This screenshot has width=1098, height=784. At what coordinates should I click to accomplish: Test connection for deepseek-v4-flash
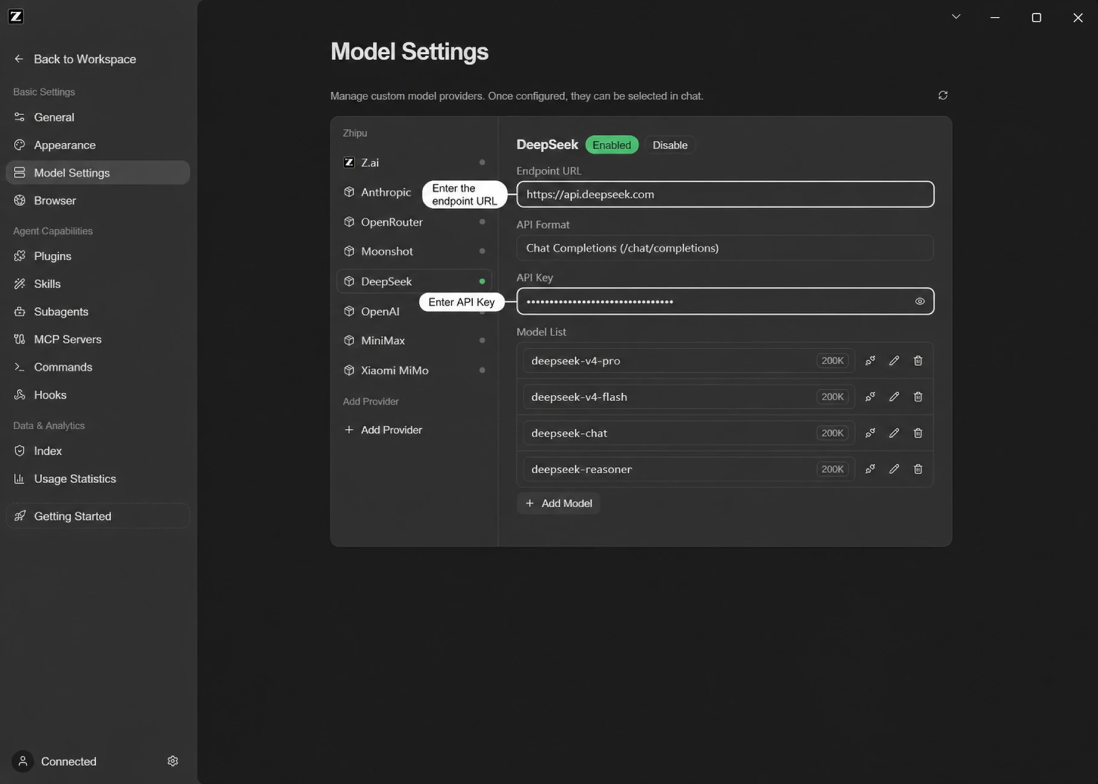point(870,397)
